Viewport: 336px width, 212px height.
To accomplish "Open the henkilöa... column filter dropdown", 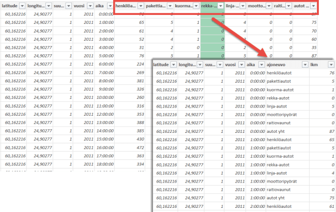I will pyautogui.click(x=140, y=6).
